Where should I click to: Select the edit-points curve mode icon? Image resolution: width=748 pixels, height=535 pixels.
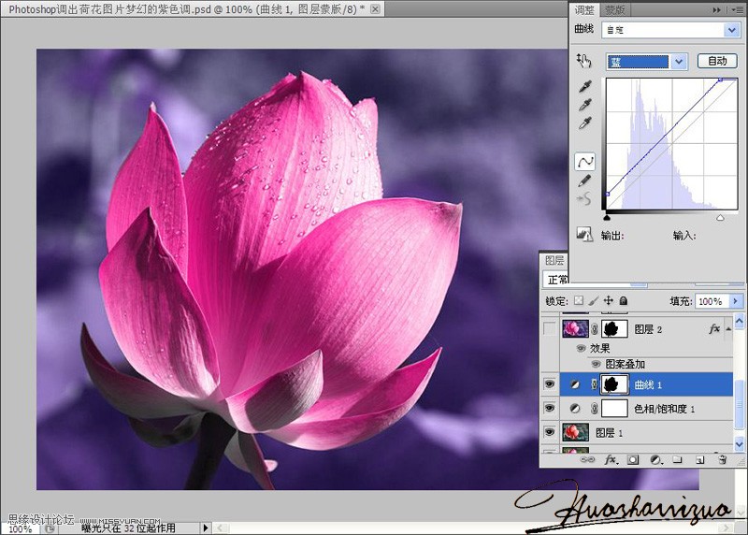pos(585,162)
